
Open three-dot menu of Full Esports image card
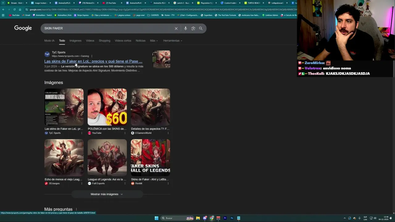click(x=125, y=183)
